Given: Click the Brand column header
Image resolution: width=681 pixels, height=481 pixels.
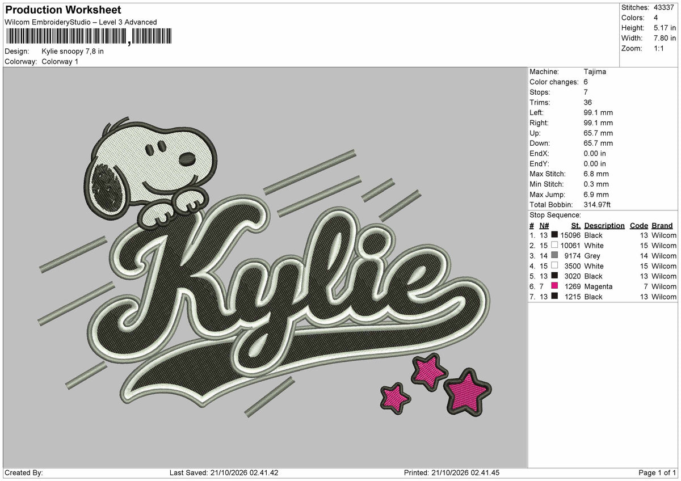Looking at the screenshot, I should coord(662,225).
